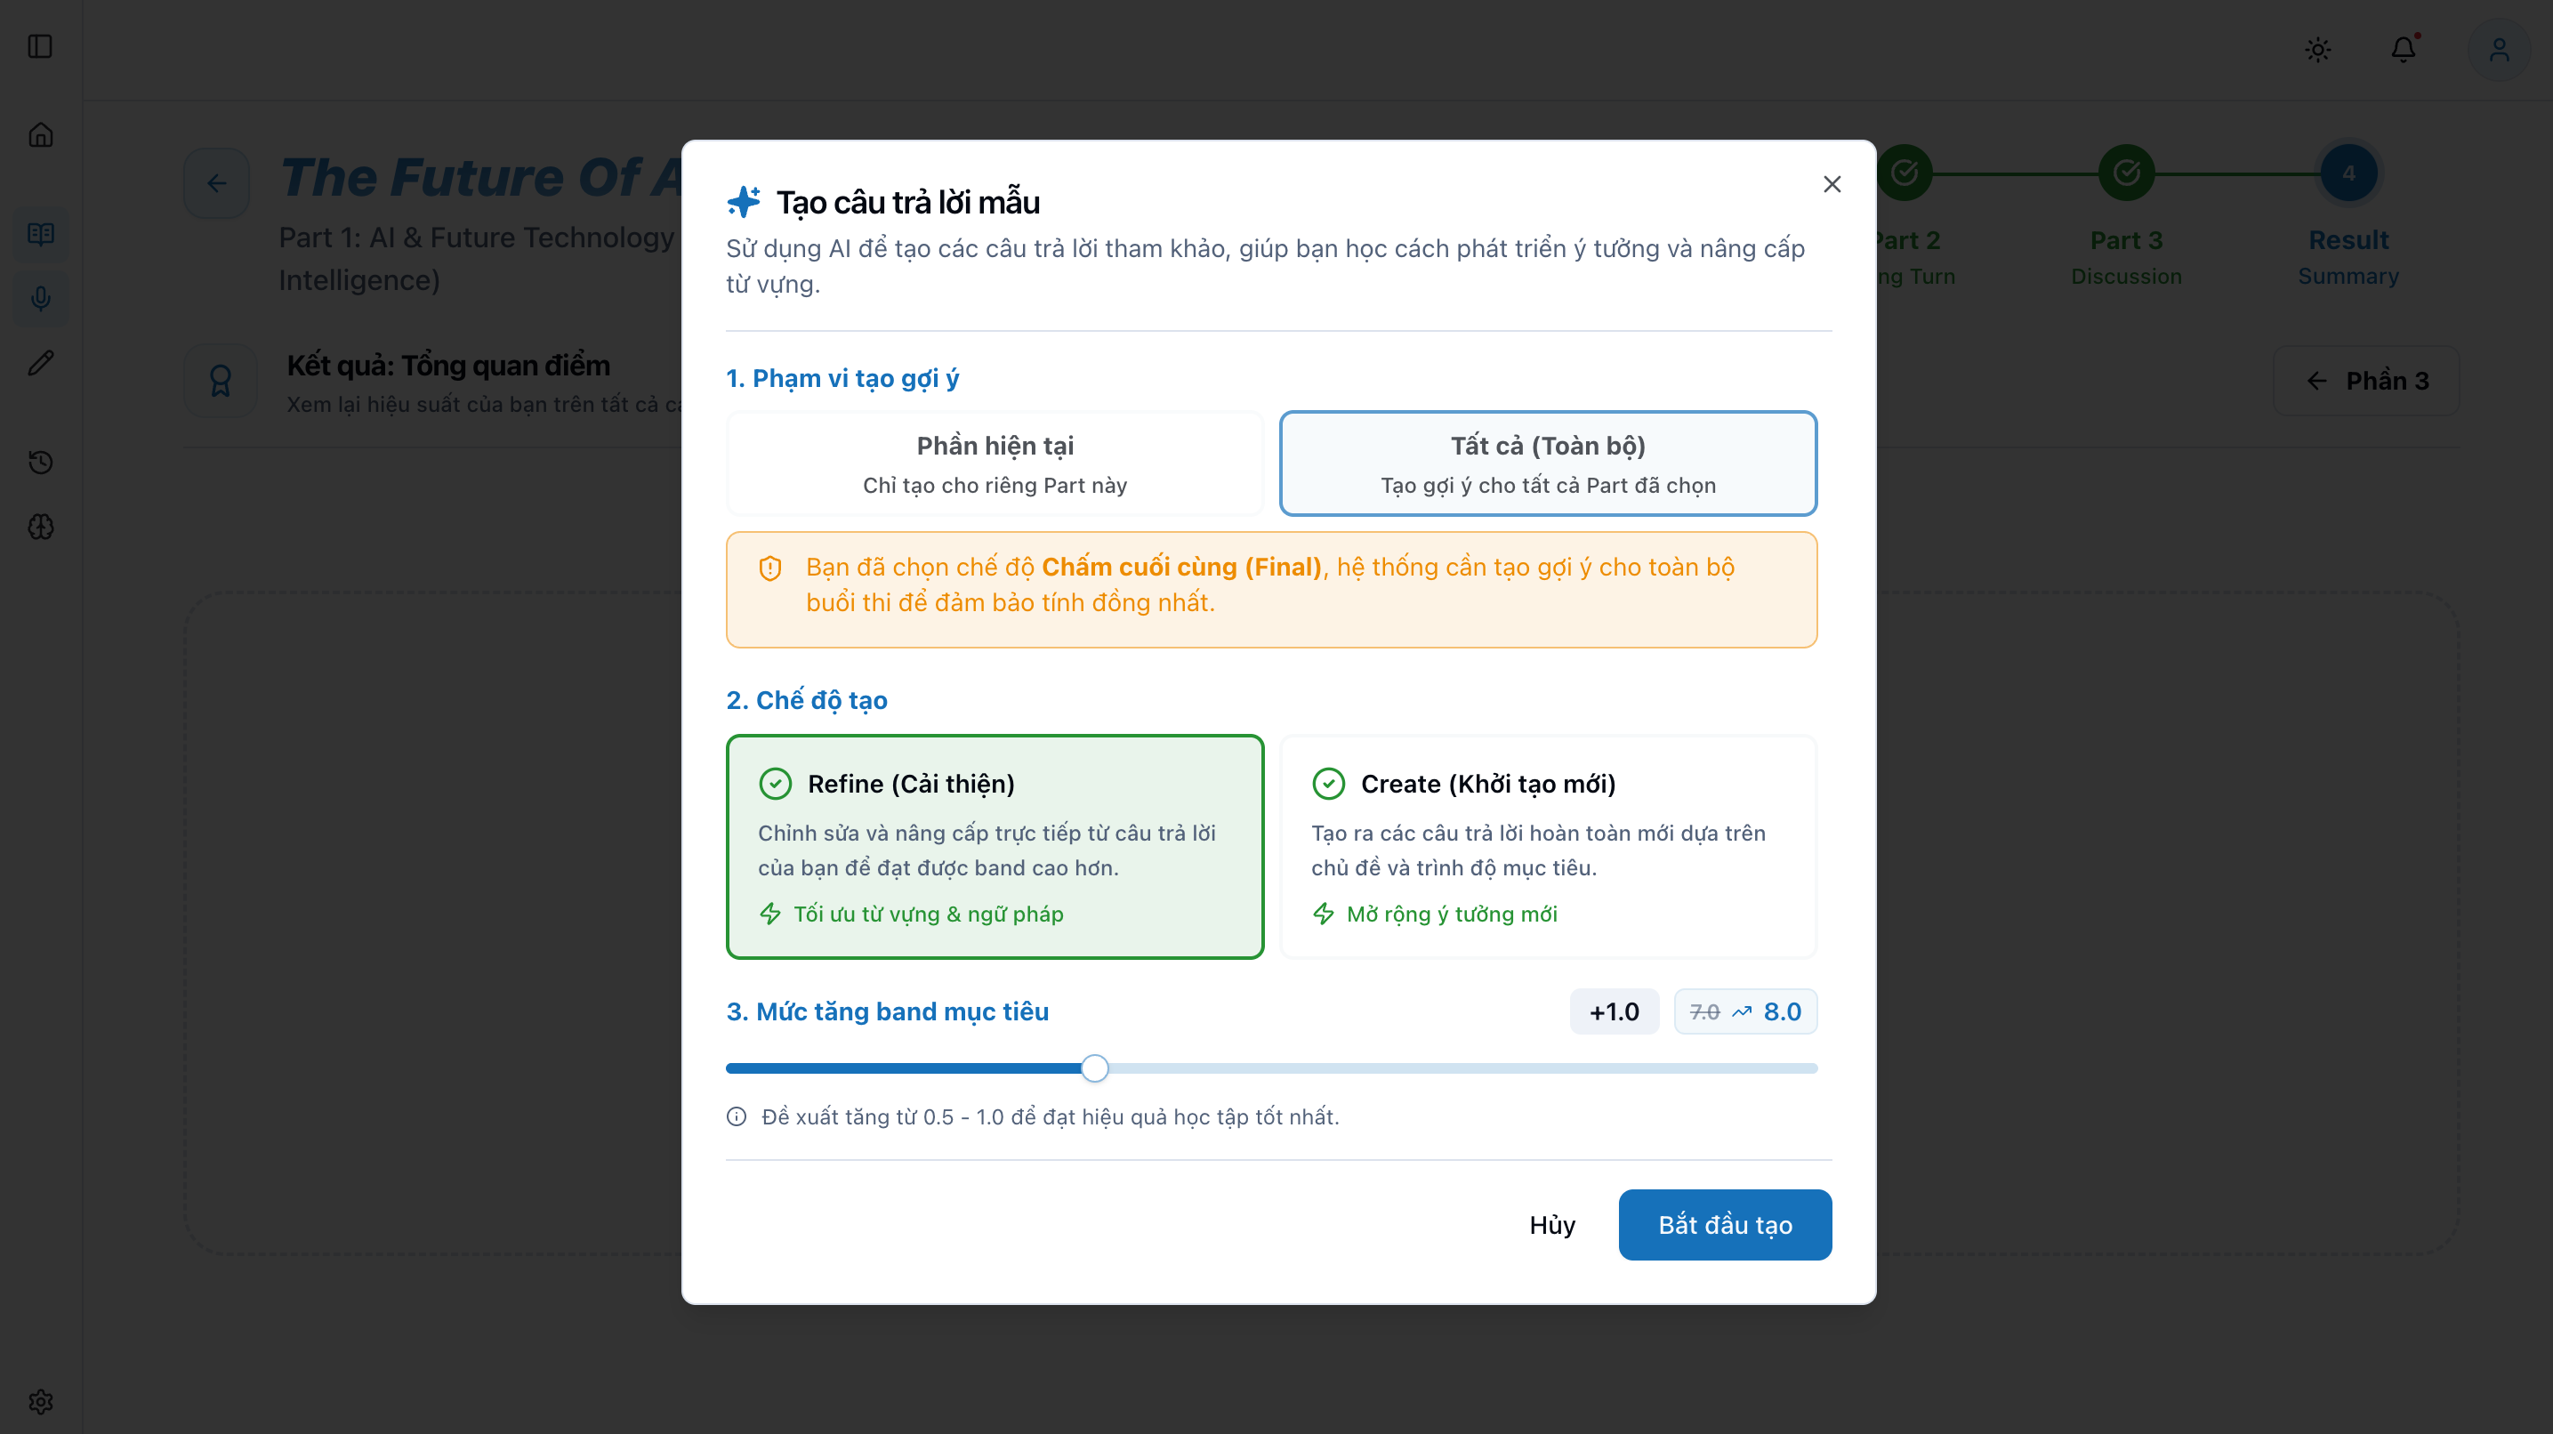This screenshot has height=1434, width=2553.
Task: Select the 'Phần hiện tại' scope option
Action: coord(994,463)
